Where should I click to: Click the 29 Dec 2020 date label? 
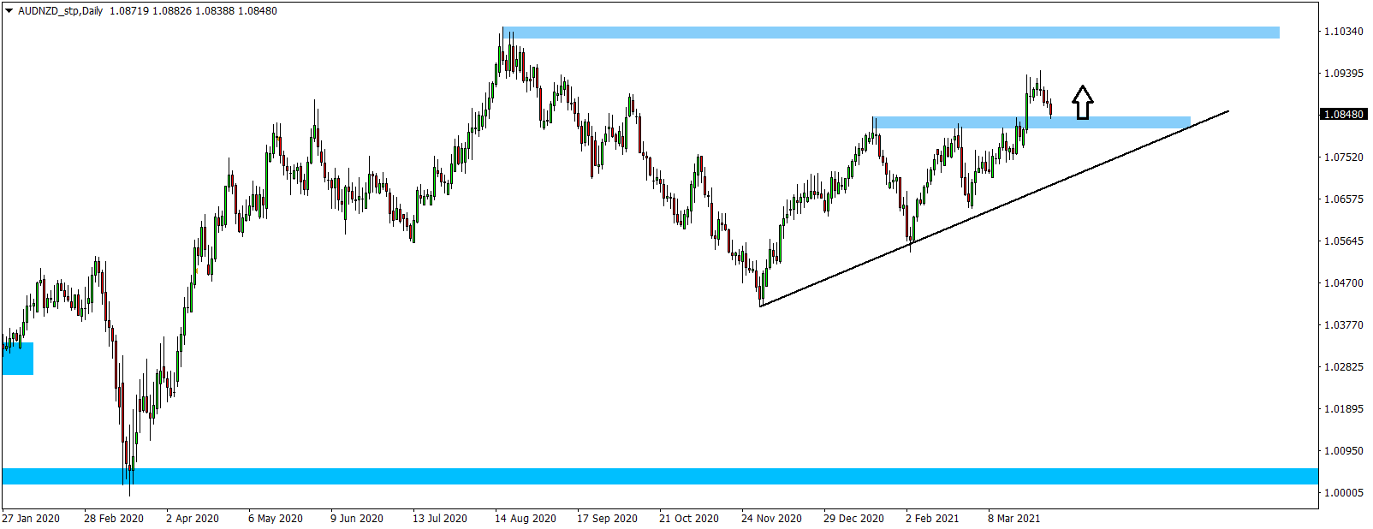[x=853, y=519]
